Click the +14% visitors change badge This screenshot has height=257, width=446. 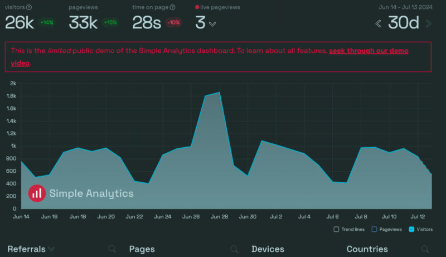47,22
